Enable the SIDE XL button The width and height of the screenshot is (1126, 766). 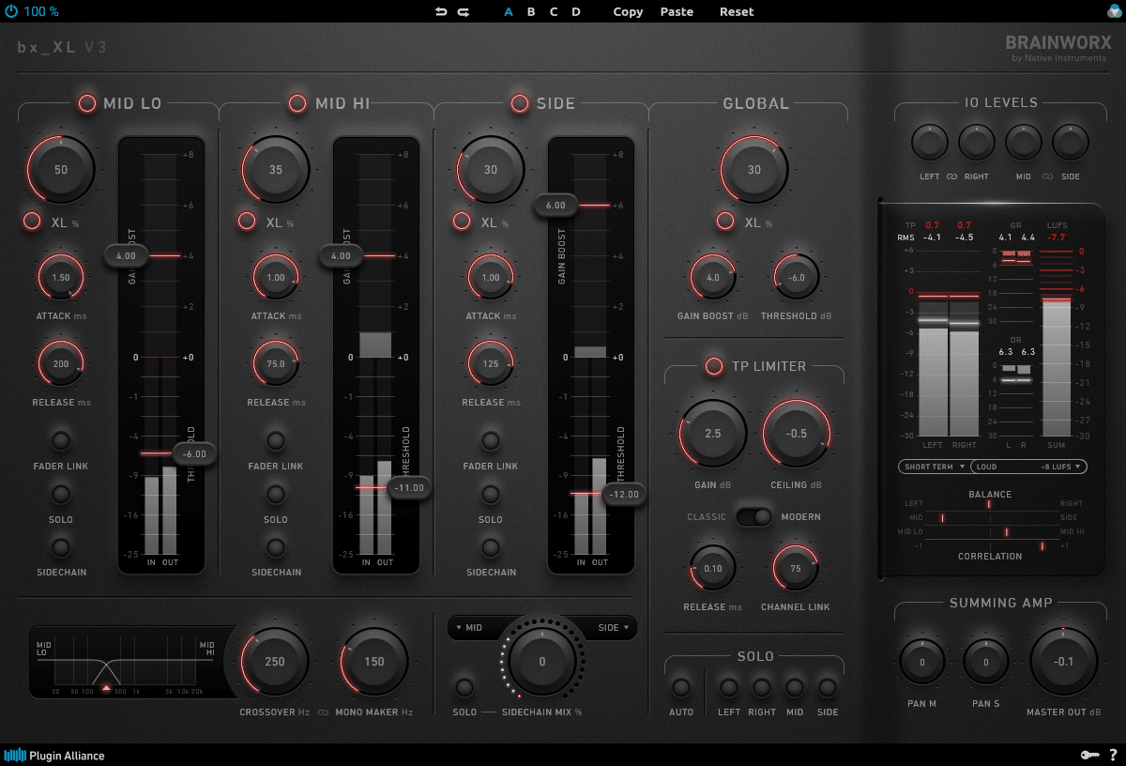click(x=462, y=221)
